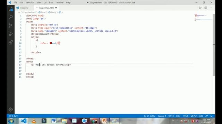The width and height of the screenshot is (222, 124).
Task: Open Windows Start menu
Action: pyautogui.click(x=11, y=121)
